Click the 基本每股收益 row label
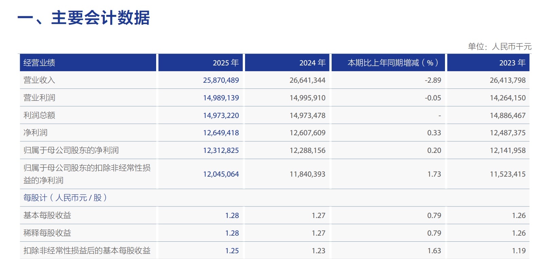This screenshot has height=259, width=558. (x=47, y=216)
